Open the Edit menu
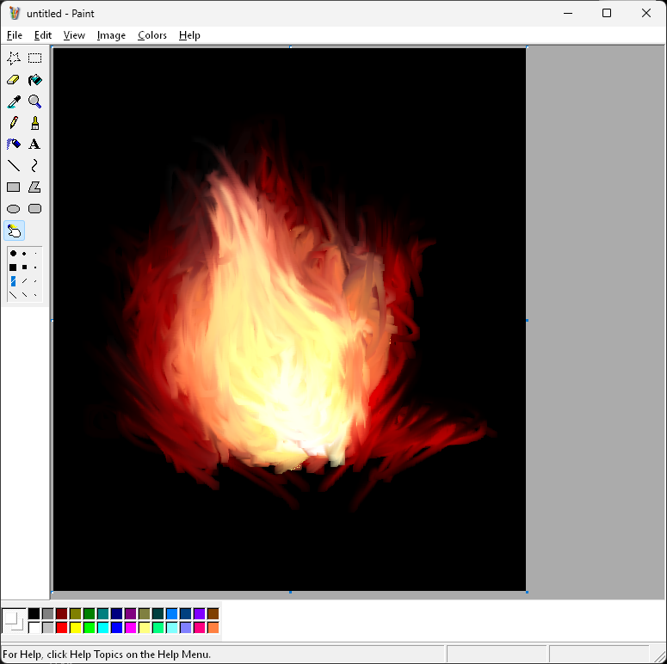This screenshot has width=667, height=664. tap(43, 35)
